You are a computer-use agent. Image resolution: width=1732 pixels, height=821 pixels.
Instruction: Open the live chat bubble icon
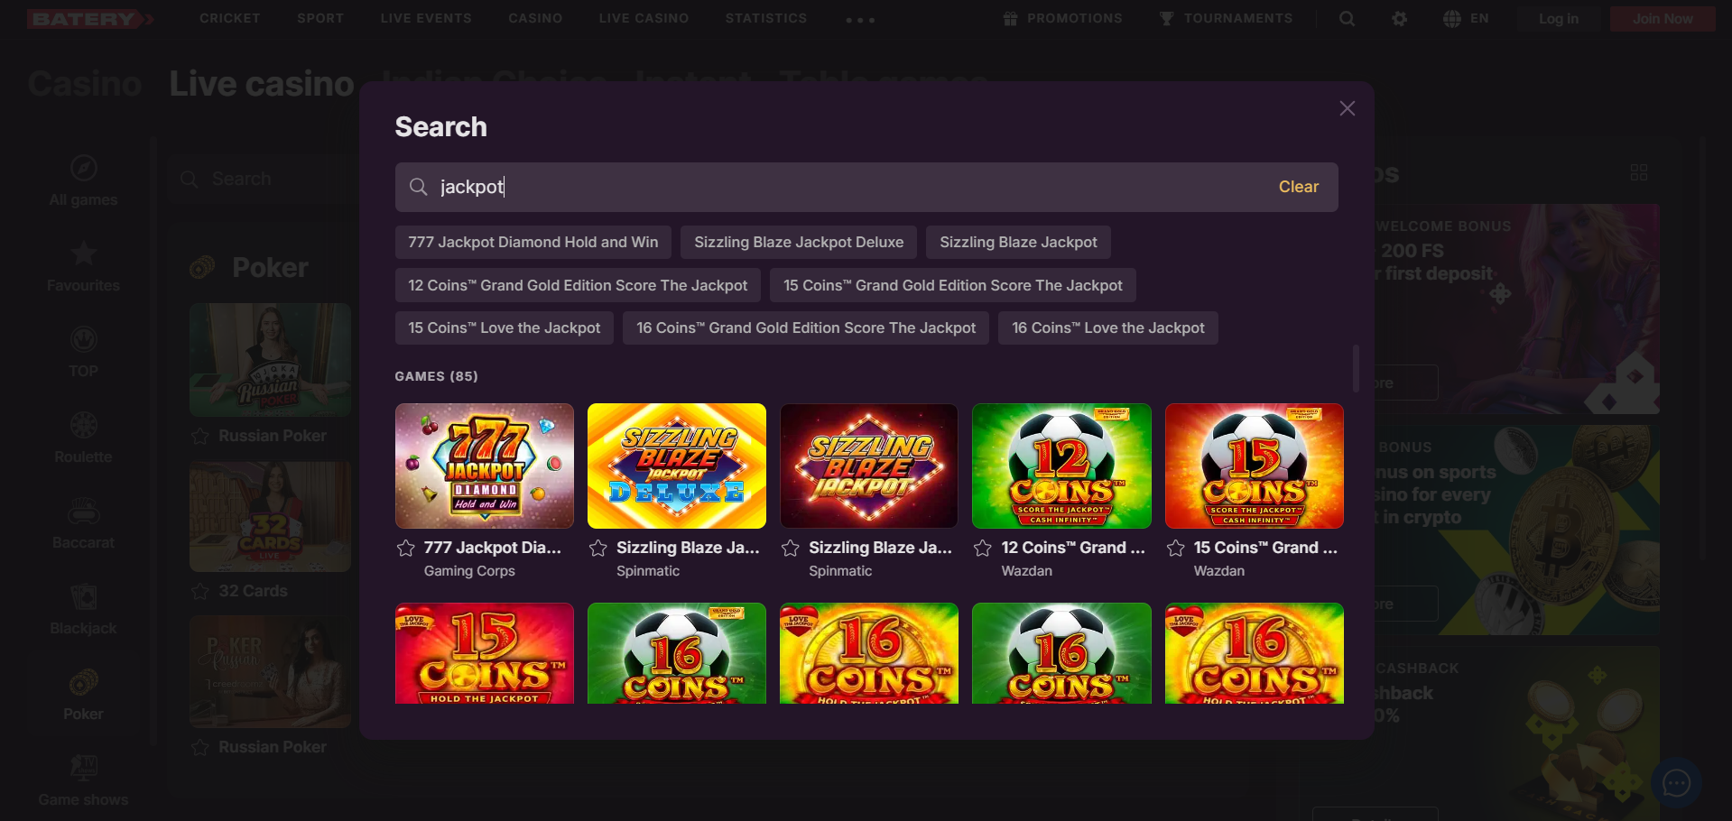point(1676,783)
